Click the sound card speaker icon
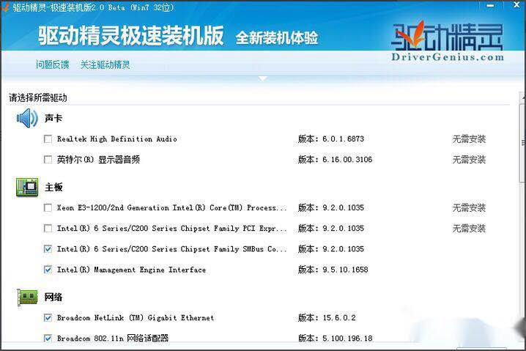The width and height of the screenshot is (526, 351). click(x=27, y=118)
